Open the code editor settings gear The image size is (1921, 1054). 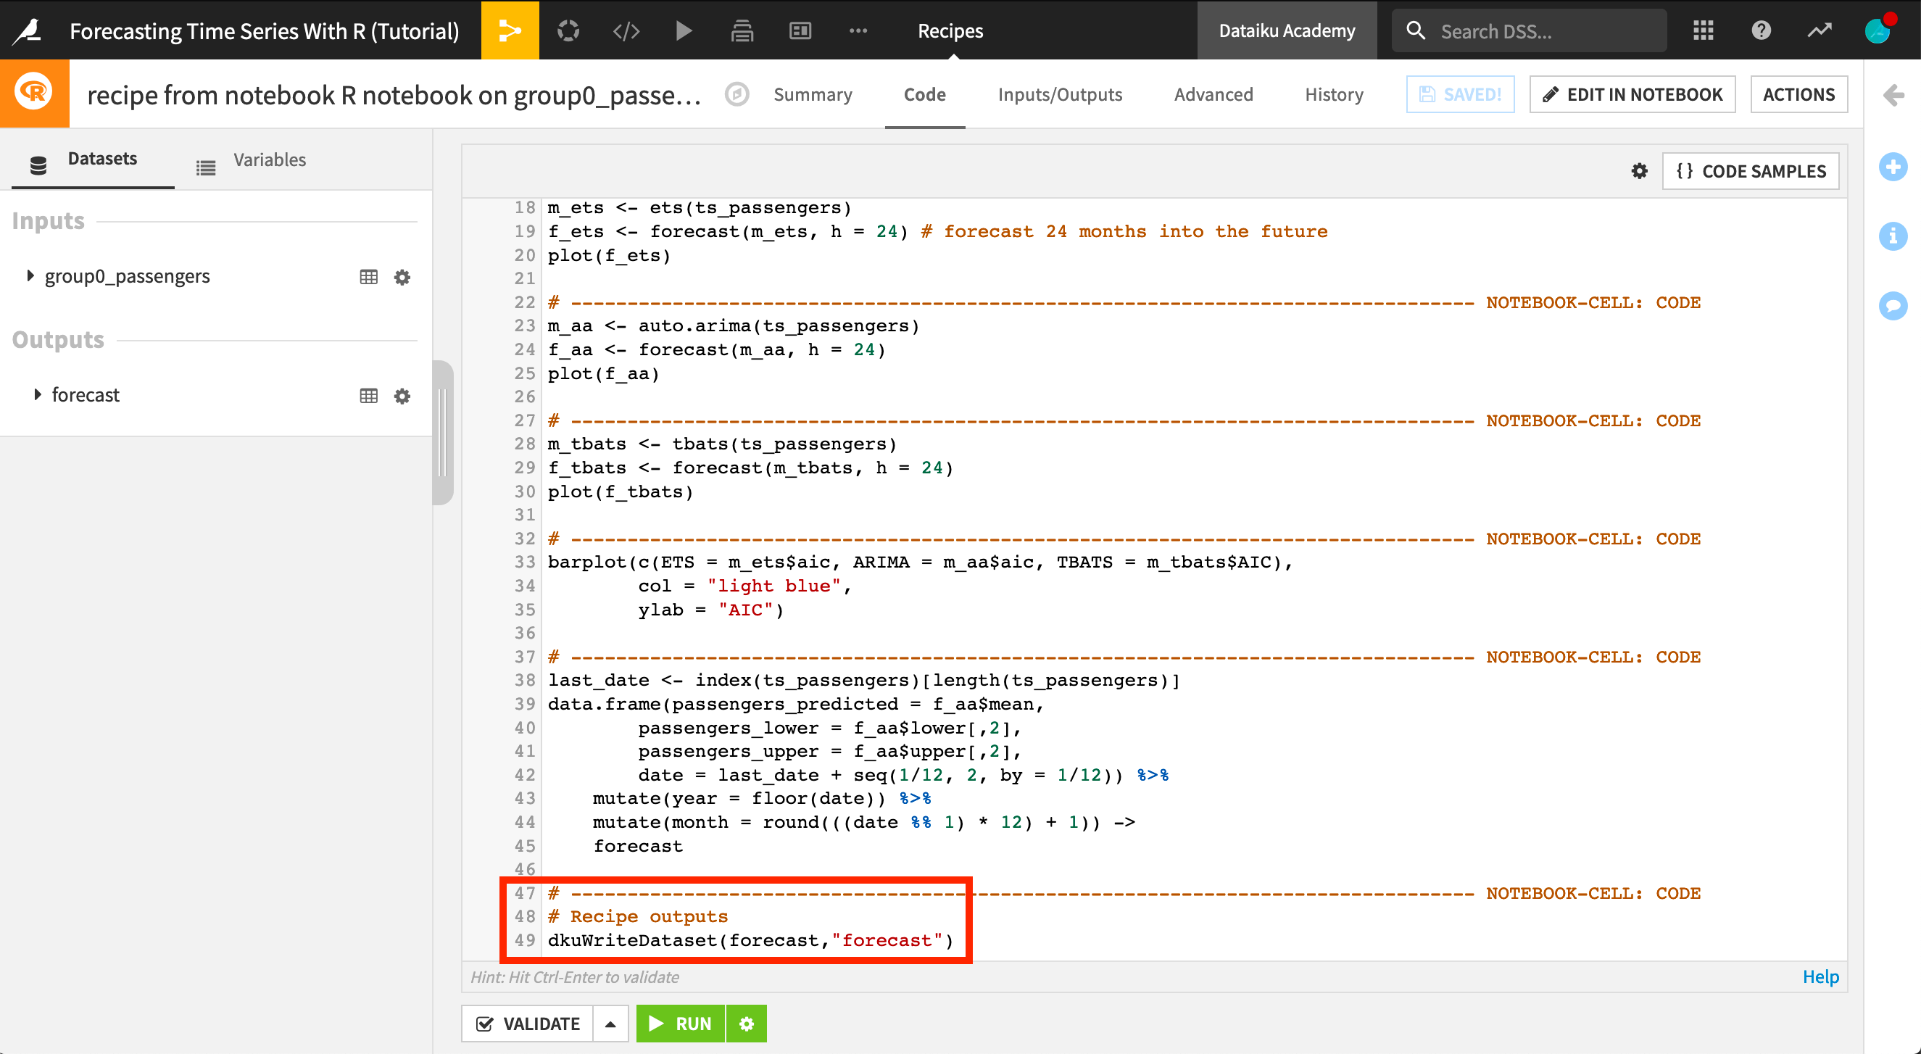click(x=1639, y=171)
